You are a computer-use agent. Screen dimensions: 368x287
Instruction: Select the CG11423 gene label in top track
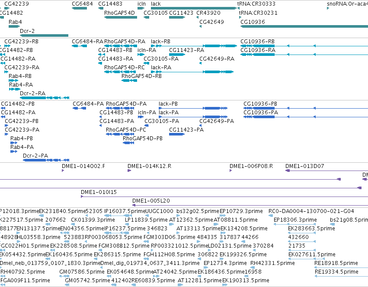tap(181, 13)
